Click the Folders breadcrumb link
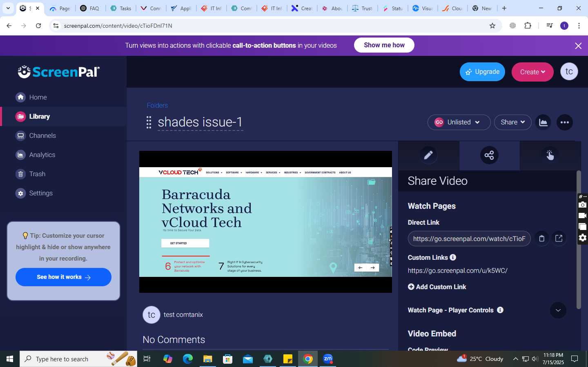Image resolution: width=588 pixels, height=367 pixels. coord(157,105)
